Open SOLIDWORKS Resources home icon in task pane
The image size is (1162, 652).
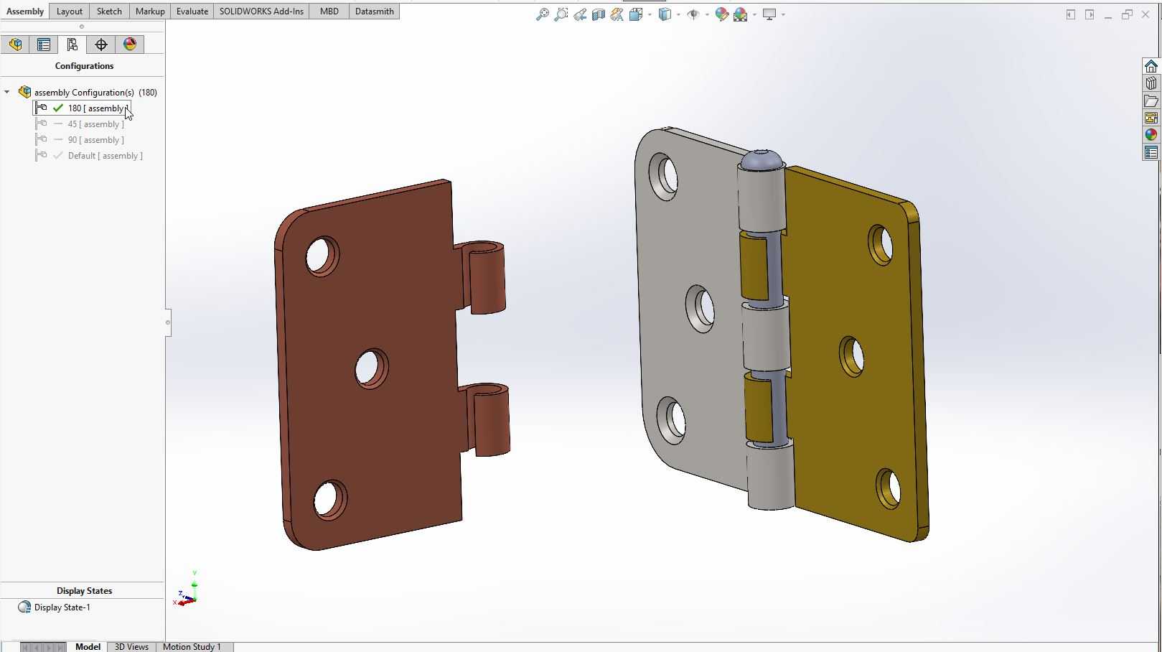(1151, 66)
